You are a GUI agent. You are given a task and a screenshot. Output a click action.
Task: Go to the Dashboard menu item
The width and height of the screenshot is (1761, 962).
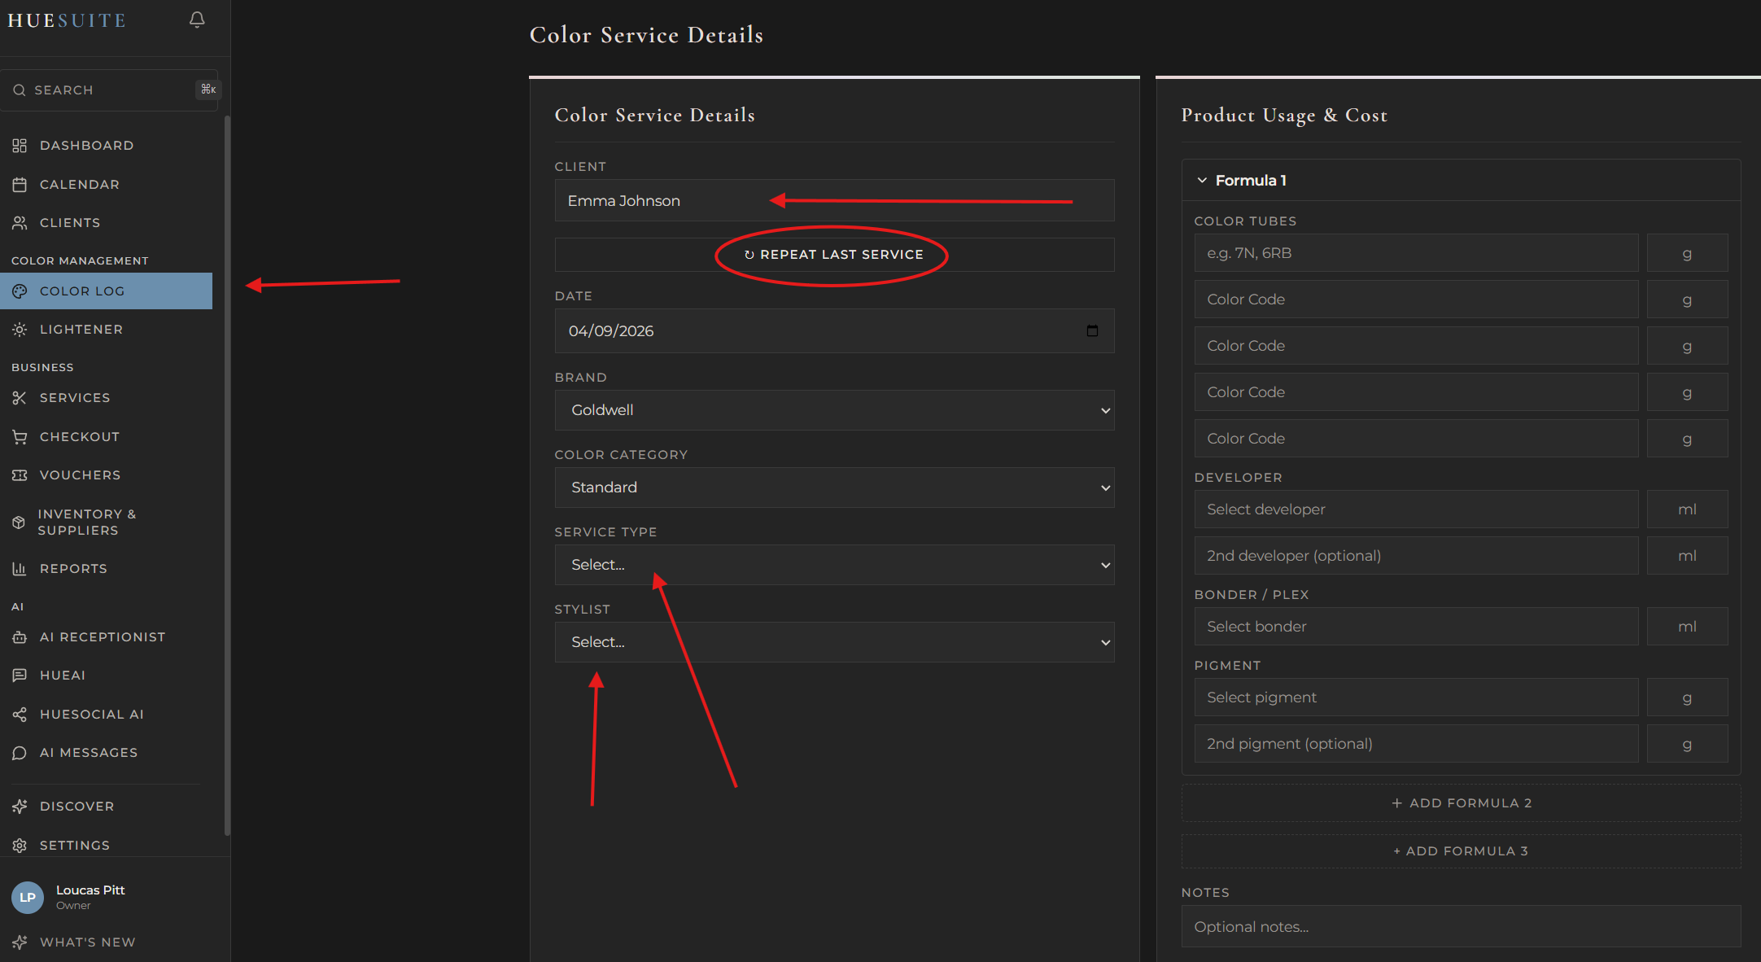pyautogui.click(x=86, y=145)
